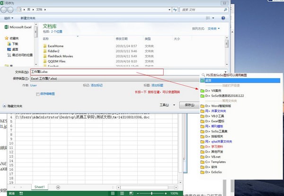This screenshot has width=284, height=196.
Task: Click folder icon beside D:> 其他开发
Action: tap(202, 151)
